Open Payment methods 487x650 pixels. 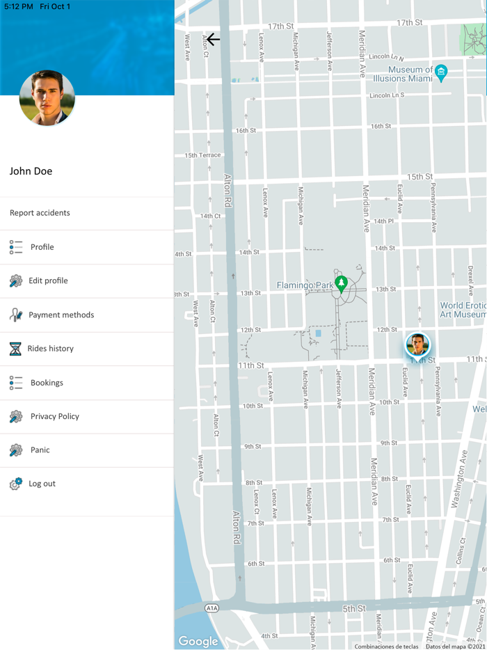tap(87, 315)
